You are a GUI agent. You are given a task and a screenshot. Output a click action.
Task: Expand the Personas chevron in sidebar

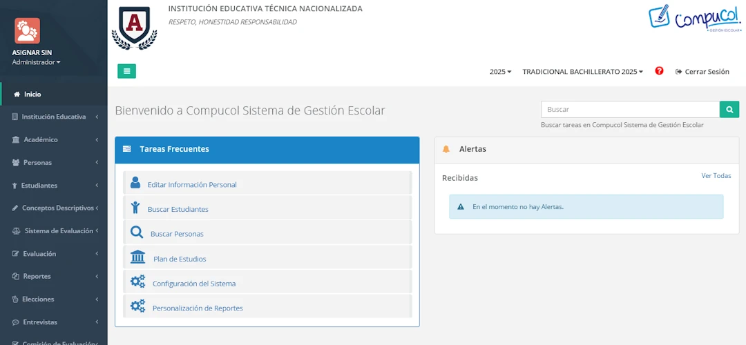tap(97, 163)
